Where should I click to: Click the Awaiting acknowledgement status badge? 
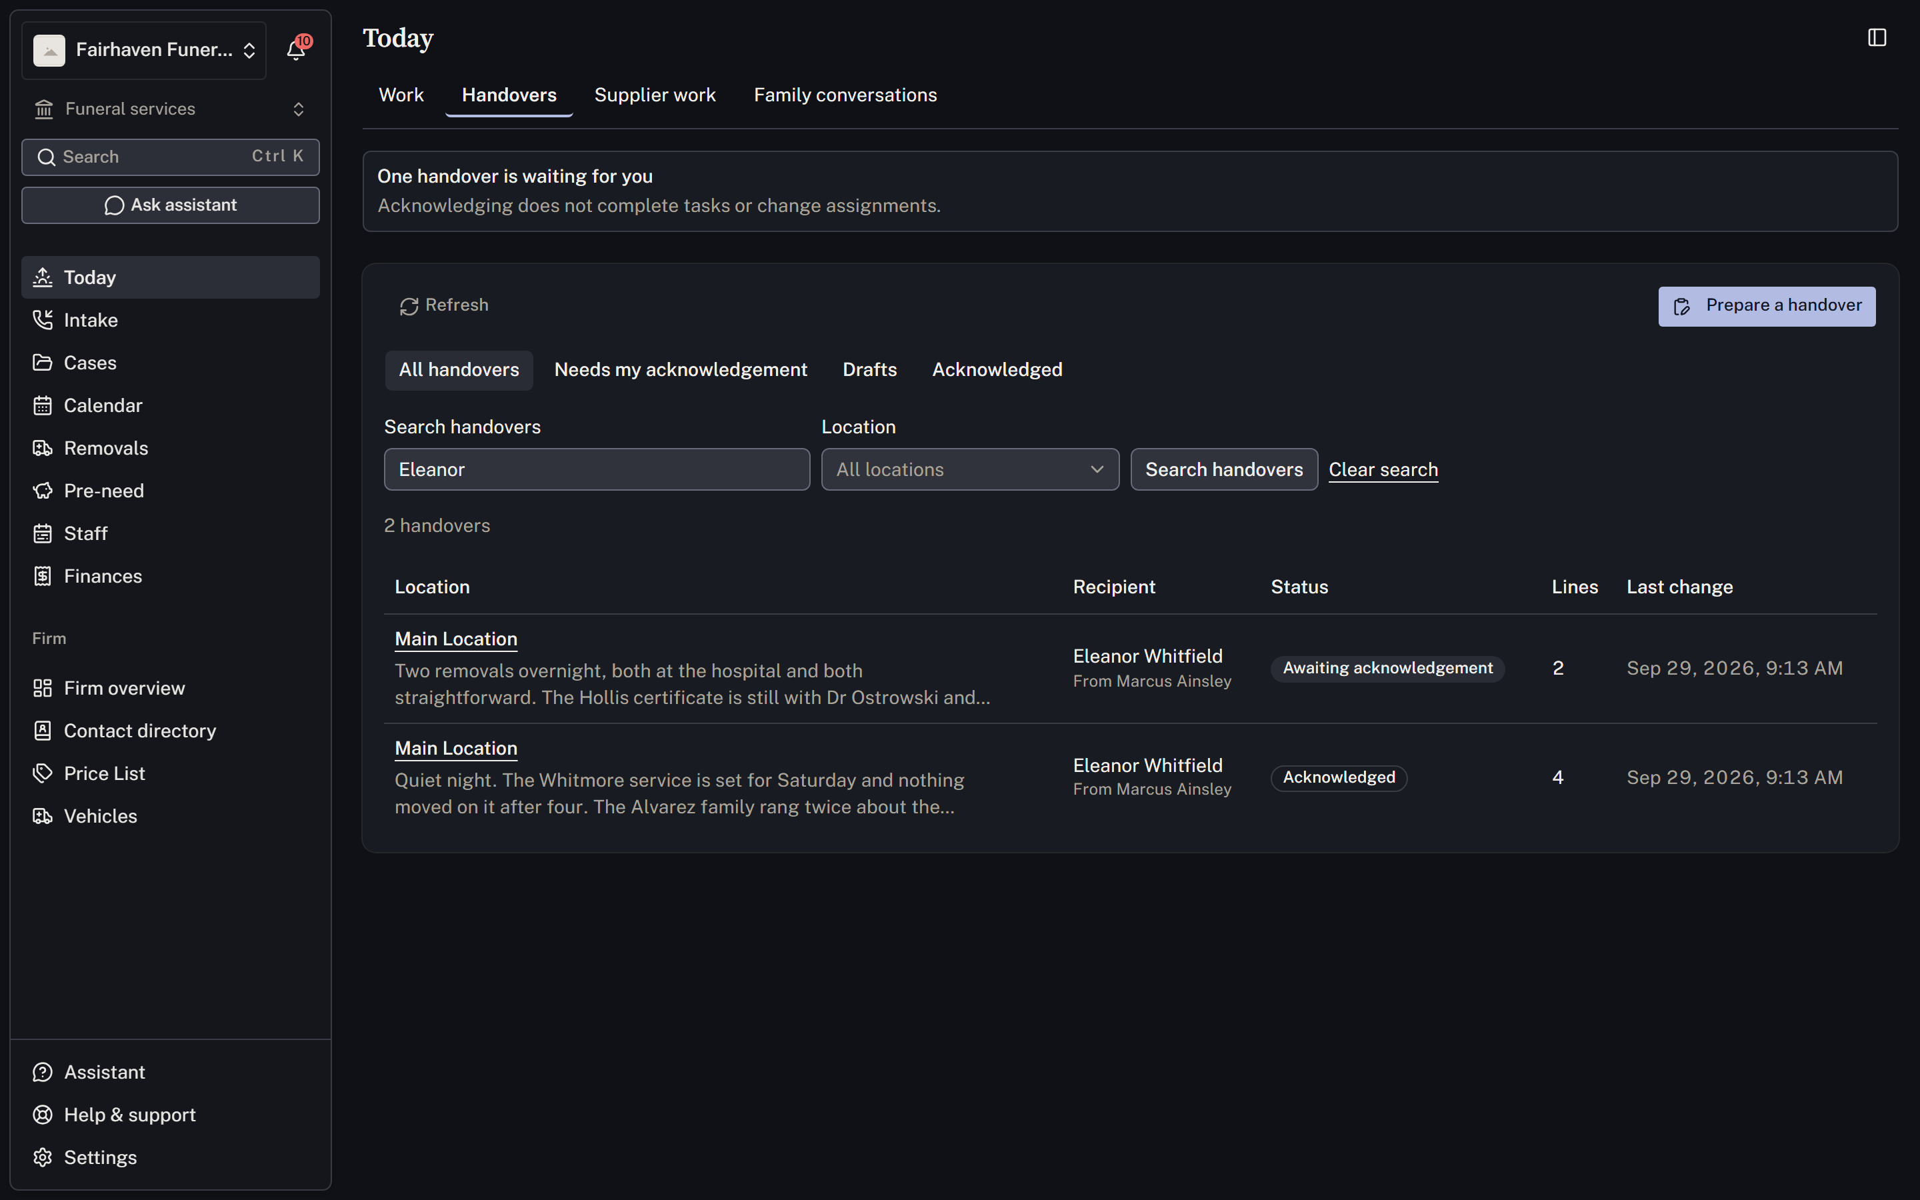(x=1387, y=668)
